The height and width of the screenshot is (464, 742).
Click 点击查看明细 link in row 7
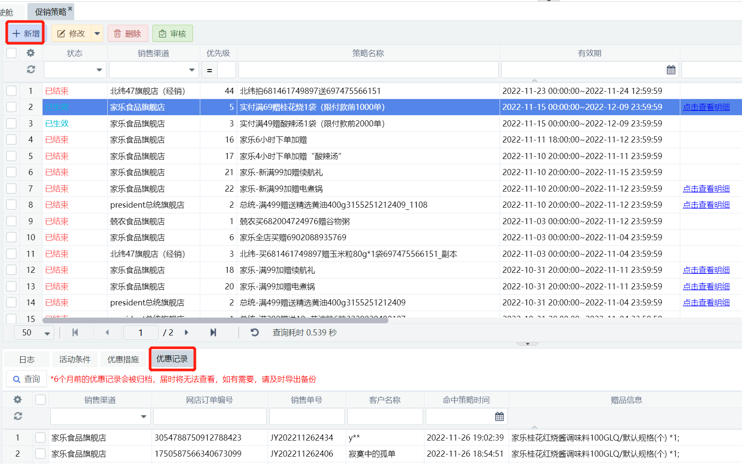tap(706, 189)
